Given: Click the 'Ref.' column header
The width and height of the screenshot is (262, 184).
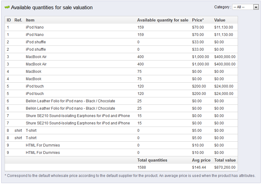Looking at the screenshot, I should 18,20.
